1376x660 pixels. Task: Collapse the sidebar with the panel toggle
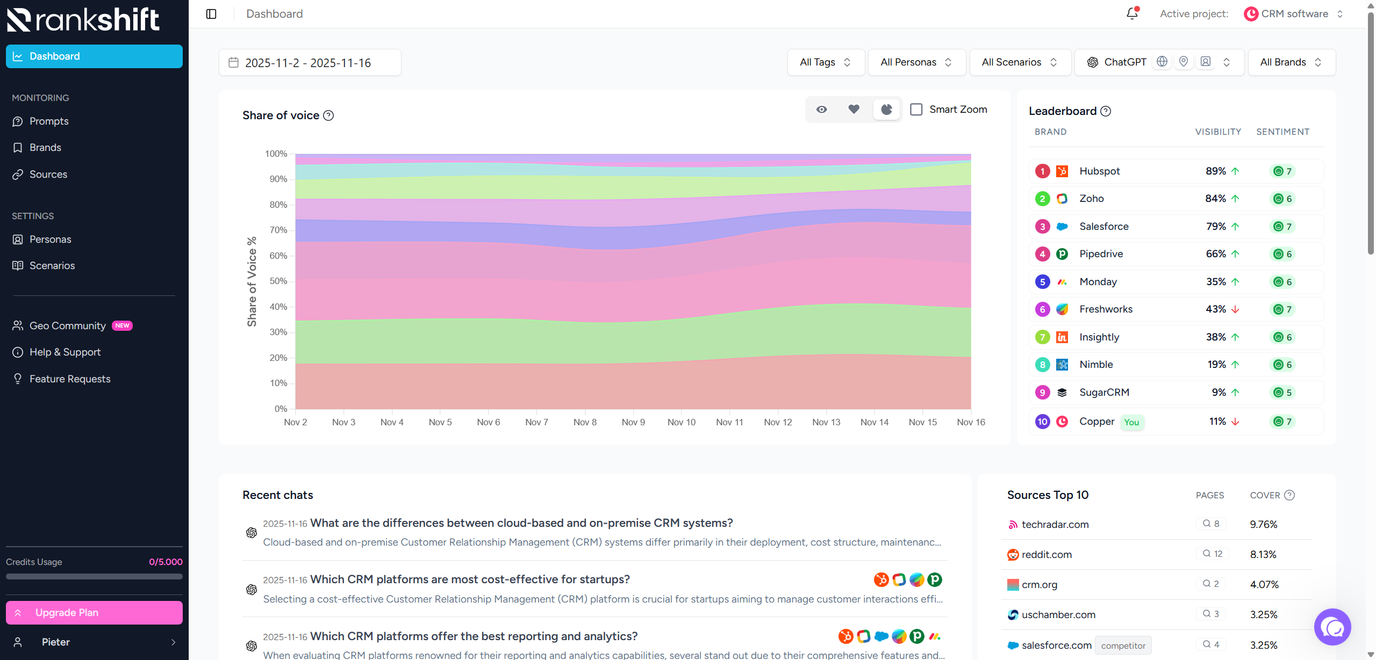point(211,13)
